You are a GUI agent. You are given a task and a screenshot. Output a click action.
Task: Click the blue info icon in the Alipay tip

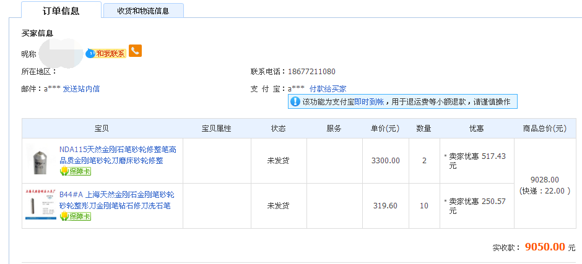[295, 102]
